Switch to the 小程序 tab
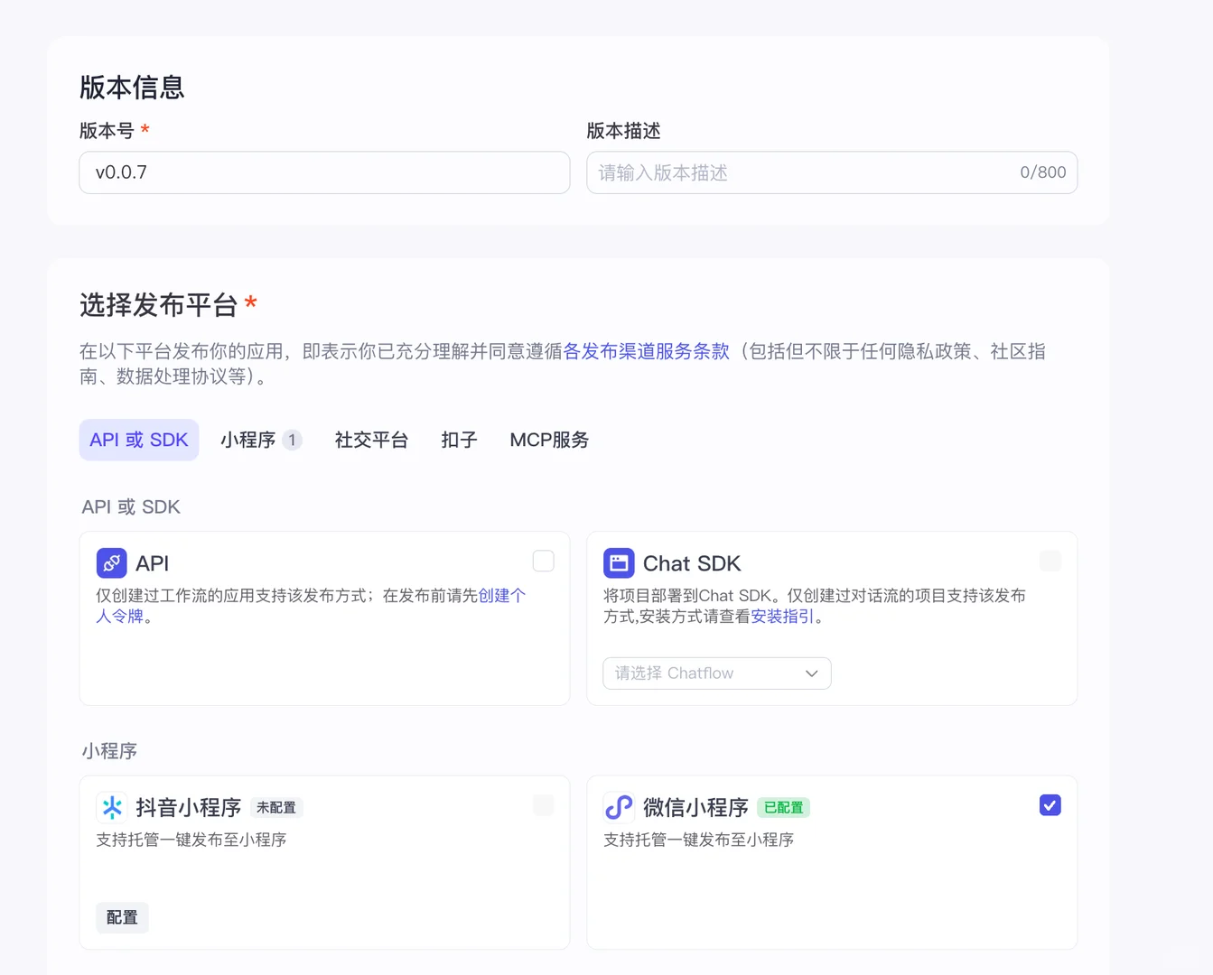 [x=260, y=440]
